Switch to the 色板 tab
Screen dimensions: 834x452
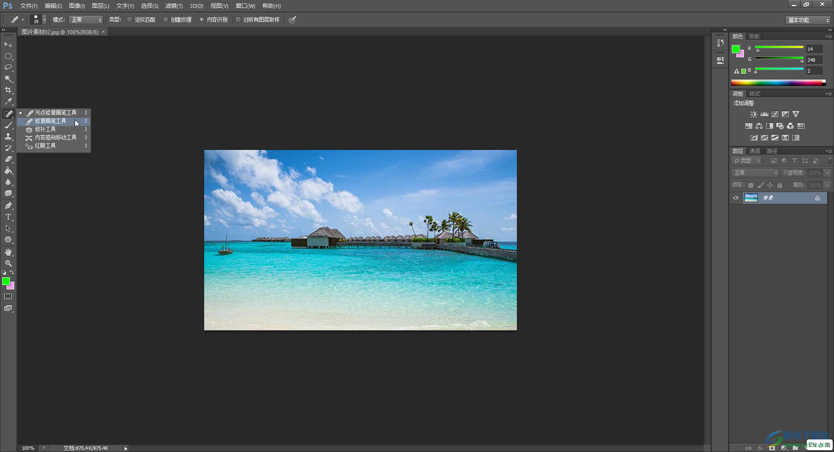tap(755, 37)
